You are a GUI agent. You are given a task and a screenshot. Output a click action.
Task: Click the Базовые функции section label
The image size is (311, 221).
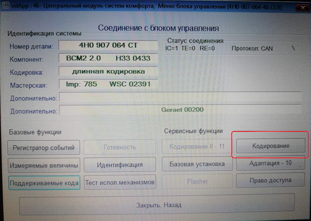click(x=35, y=132)
